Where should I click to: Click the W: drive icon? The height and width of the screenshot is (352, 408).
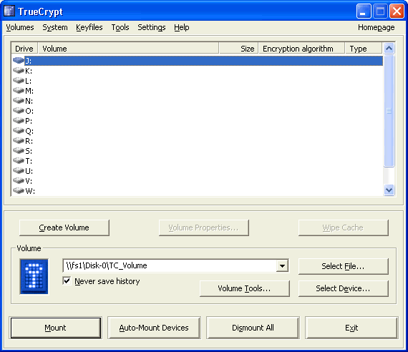click(x=19, y=191)
